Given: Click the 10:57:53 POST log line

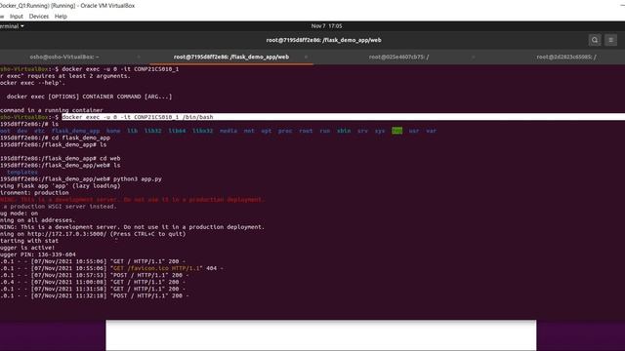Looking at the screenshot, I should click(95, 275).
